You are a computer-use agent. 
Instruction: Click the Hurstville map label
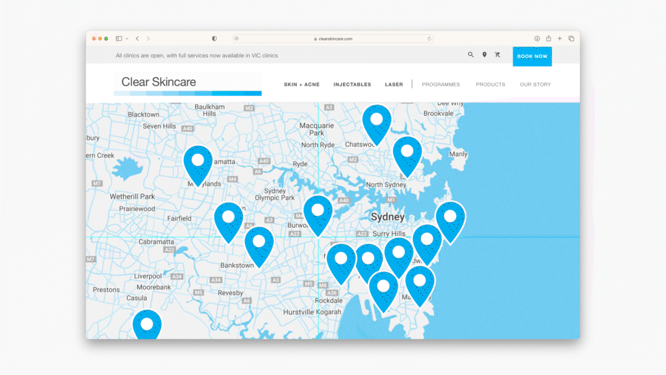point(298,312)
